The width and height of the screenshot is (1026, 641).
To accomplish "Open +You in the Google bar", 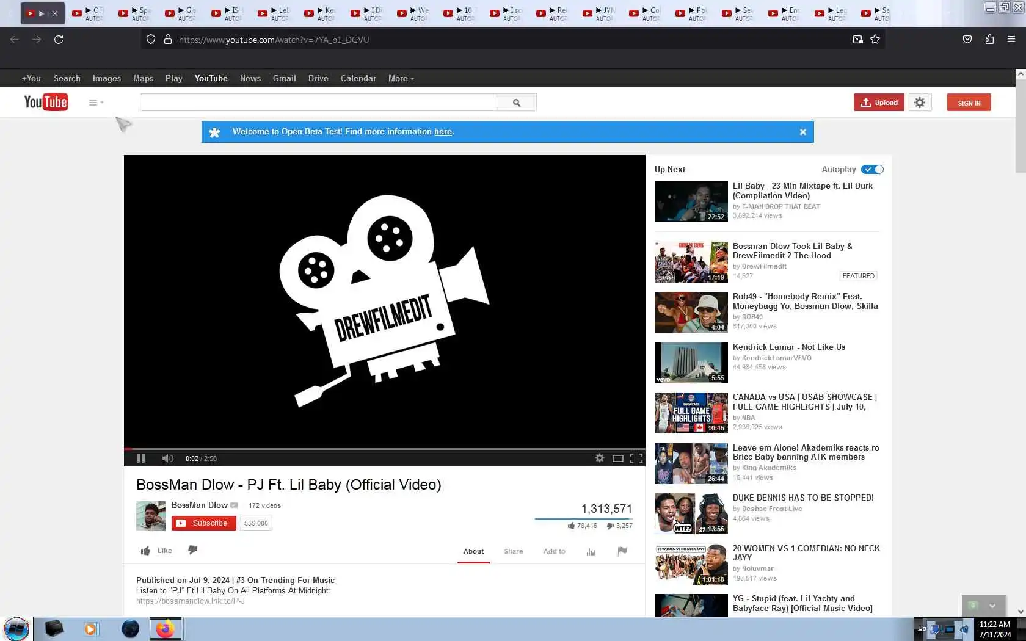I will point(31,78).
